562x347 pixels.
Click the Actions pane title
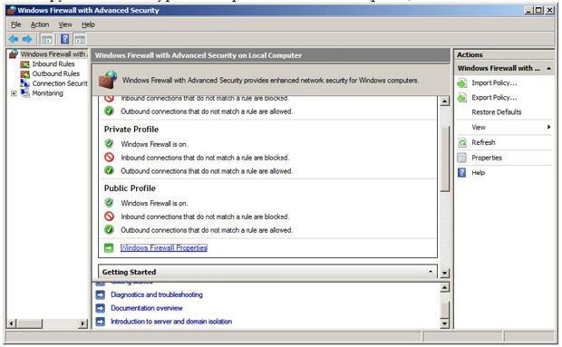point(470,55)
